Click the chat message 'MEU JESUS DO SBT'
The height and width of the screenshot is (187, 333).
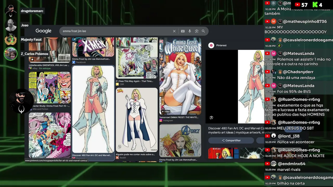click(296, 128)
